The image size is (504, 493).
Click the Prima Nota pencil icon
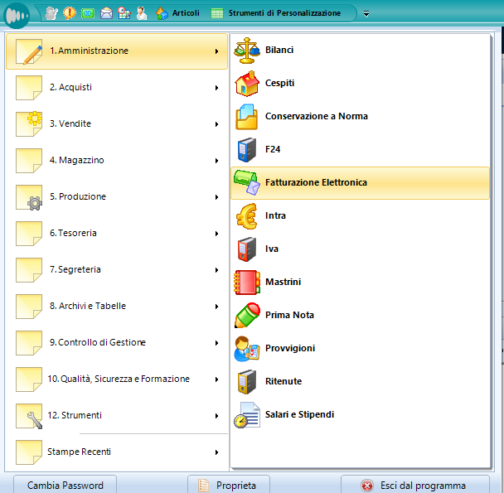coord(247,316)
